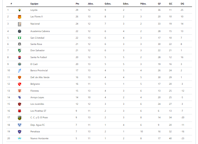Select the Don Salvador striped shield icon
Screen dimensions: 198x144
[x=19, y=51]
